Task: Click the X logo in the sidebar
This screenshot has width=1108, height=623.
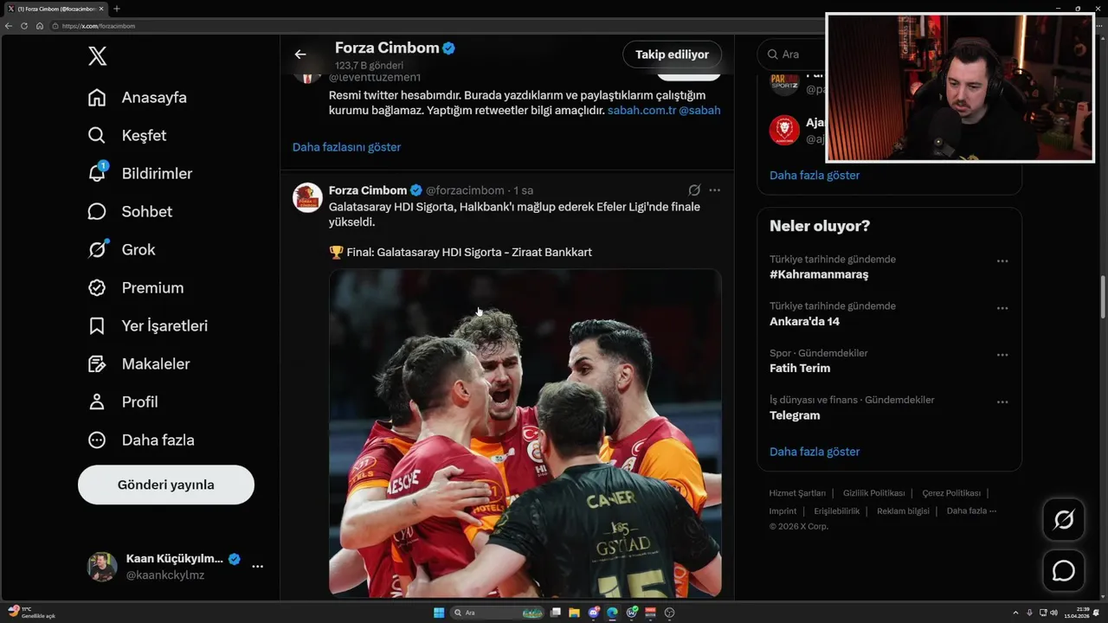Action: (98, 57)
